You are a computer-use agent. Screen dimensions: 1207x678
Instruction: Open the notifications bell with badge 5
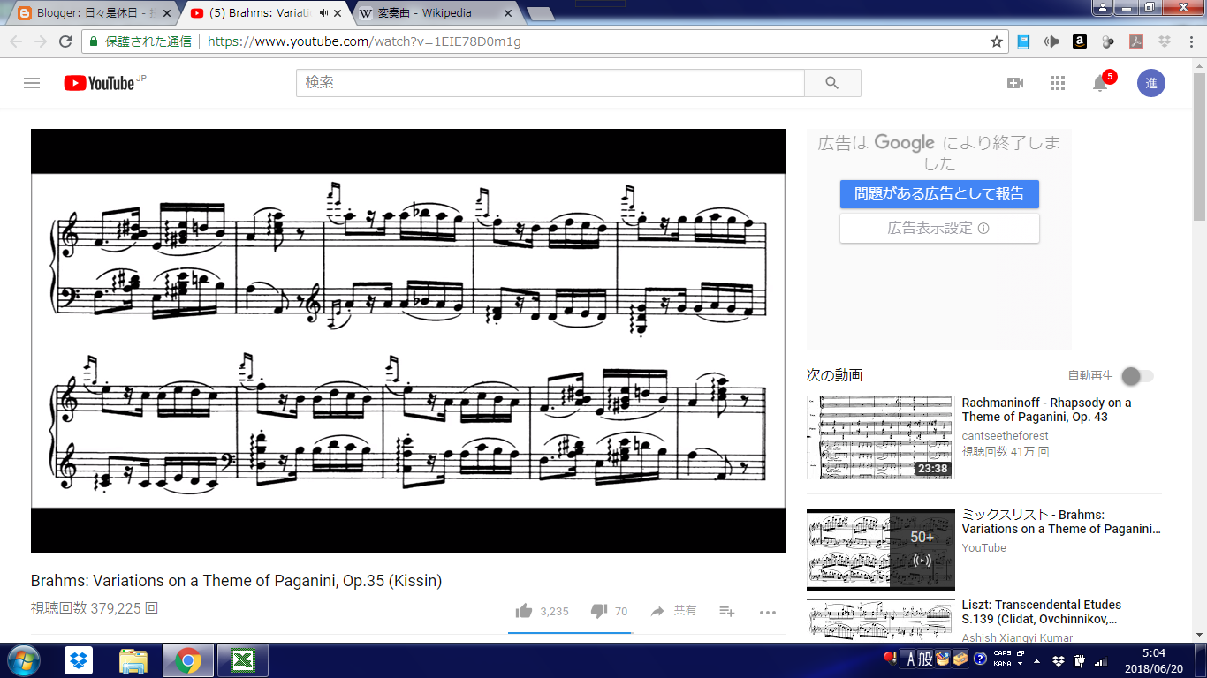pyautogui.click(x=1101, y=82)
